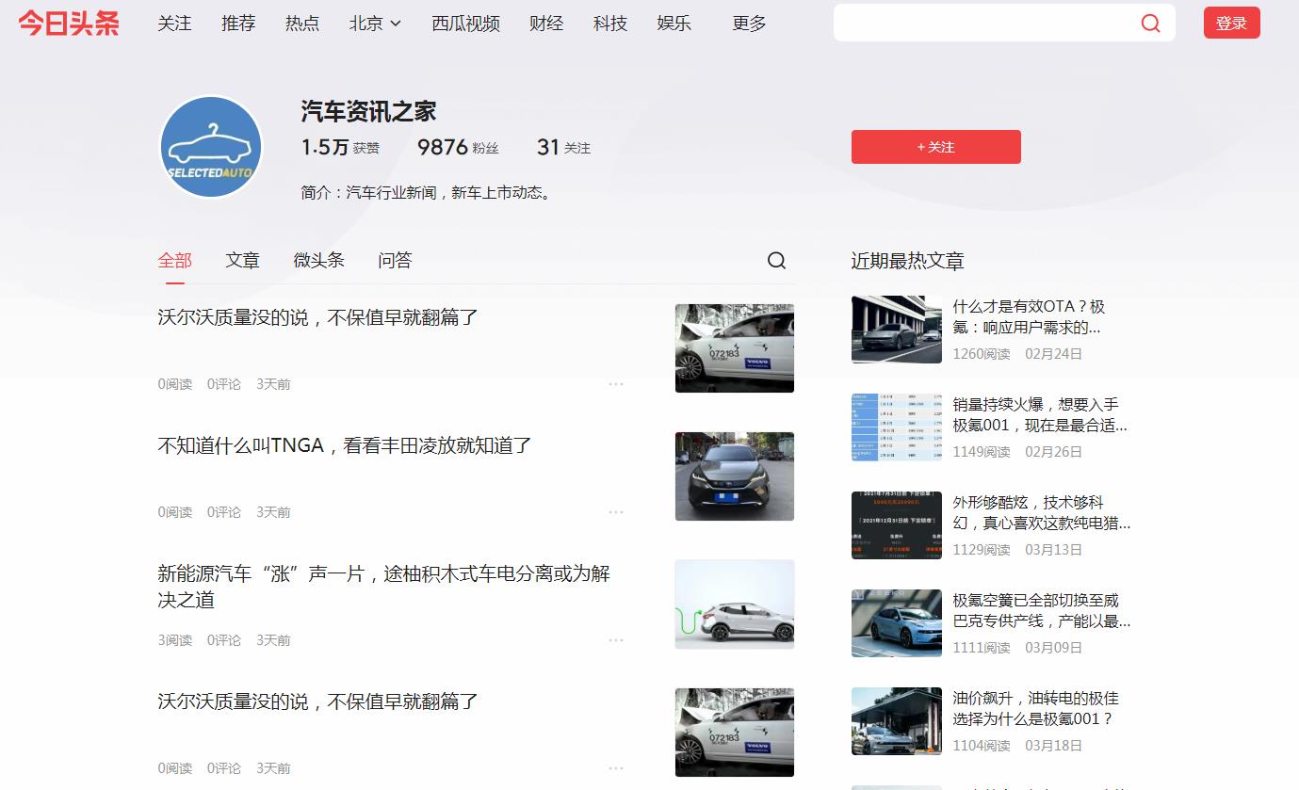Open search within the author's articles
1299x790 pixels.
click(x=776, y=261)
